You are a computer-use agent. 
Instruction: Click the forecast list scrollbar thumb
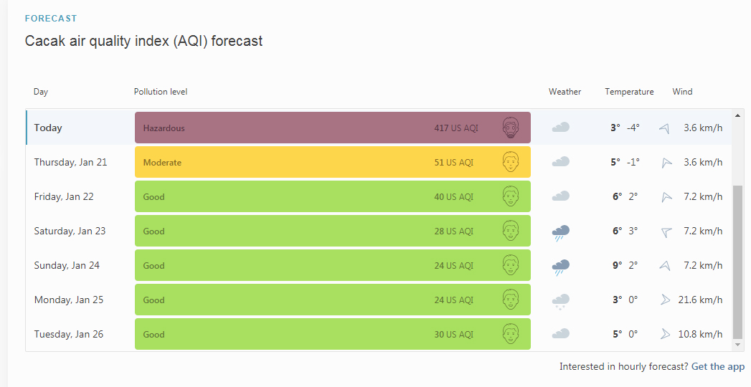[x=737, y=262]
